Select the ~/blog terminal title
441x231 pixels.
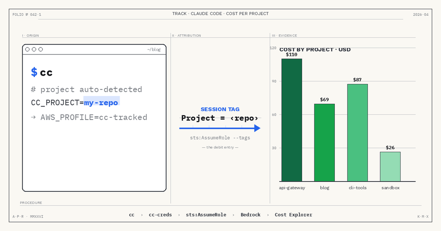coord(154,49)
